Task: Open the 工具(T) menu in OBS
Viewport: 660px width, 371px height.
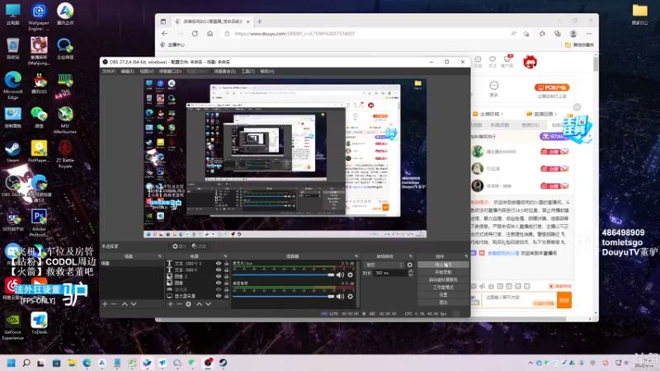Action: [x=248, y=72]
